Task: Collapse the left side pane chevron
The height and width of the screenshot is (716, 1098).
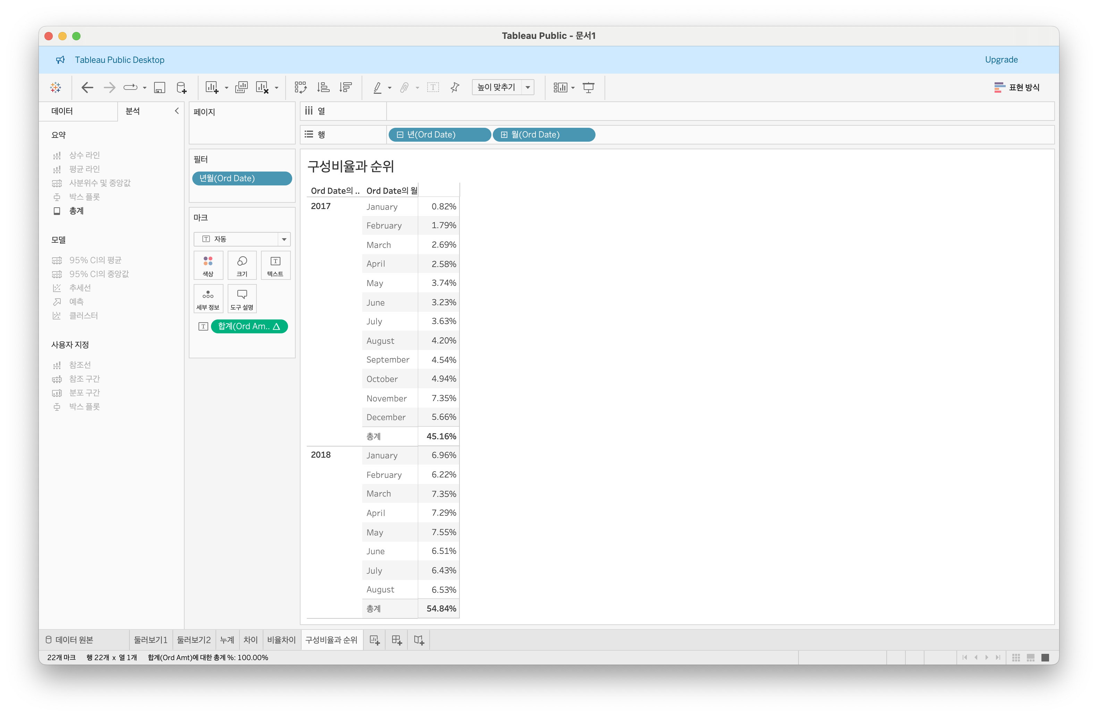Action: pyautogui.click(x=177, y=111)
